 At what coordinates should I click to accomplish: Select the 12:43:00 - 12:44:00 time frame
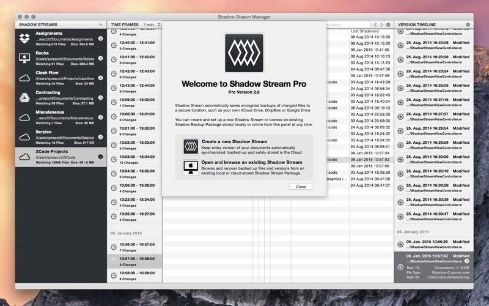134,88
